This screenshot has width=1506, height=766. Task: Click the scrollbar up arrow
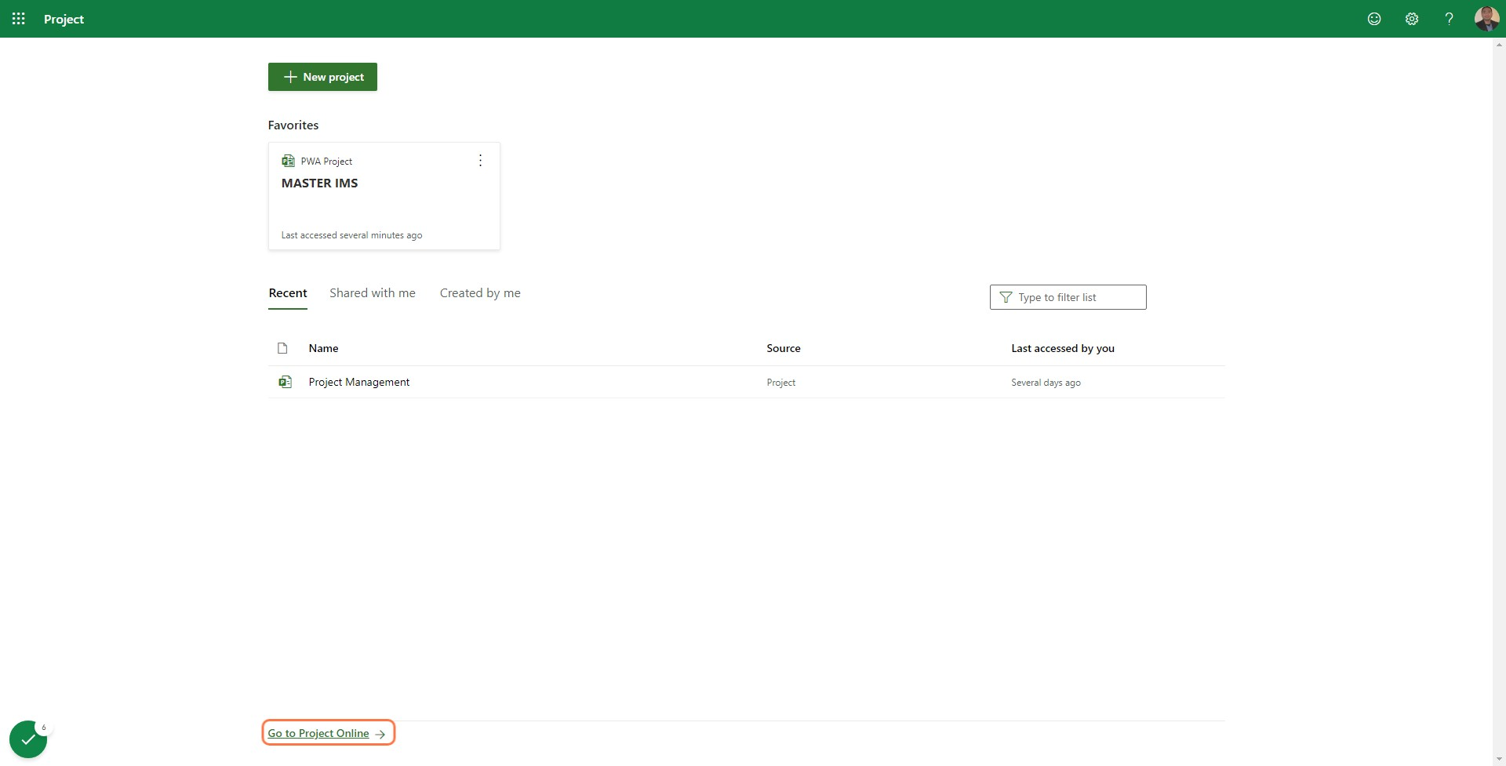point(1499,45)
